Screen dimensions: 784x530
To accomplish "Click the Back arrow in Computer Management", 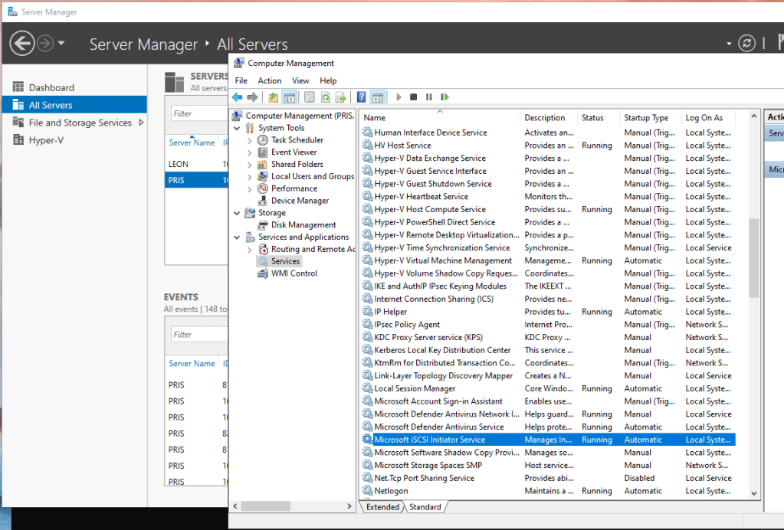I will point(238,97).
